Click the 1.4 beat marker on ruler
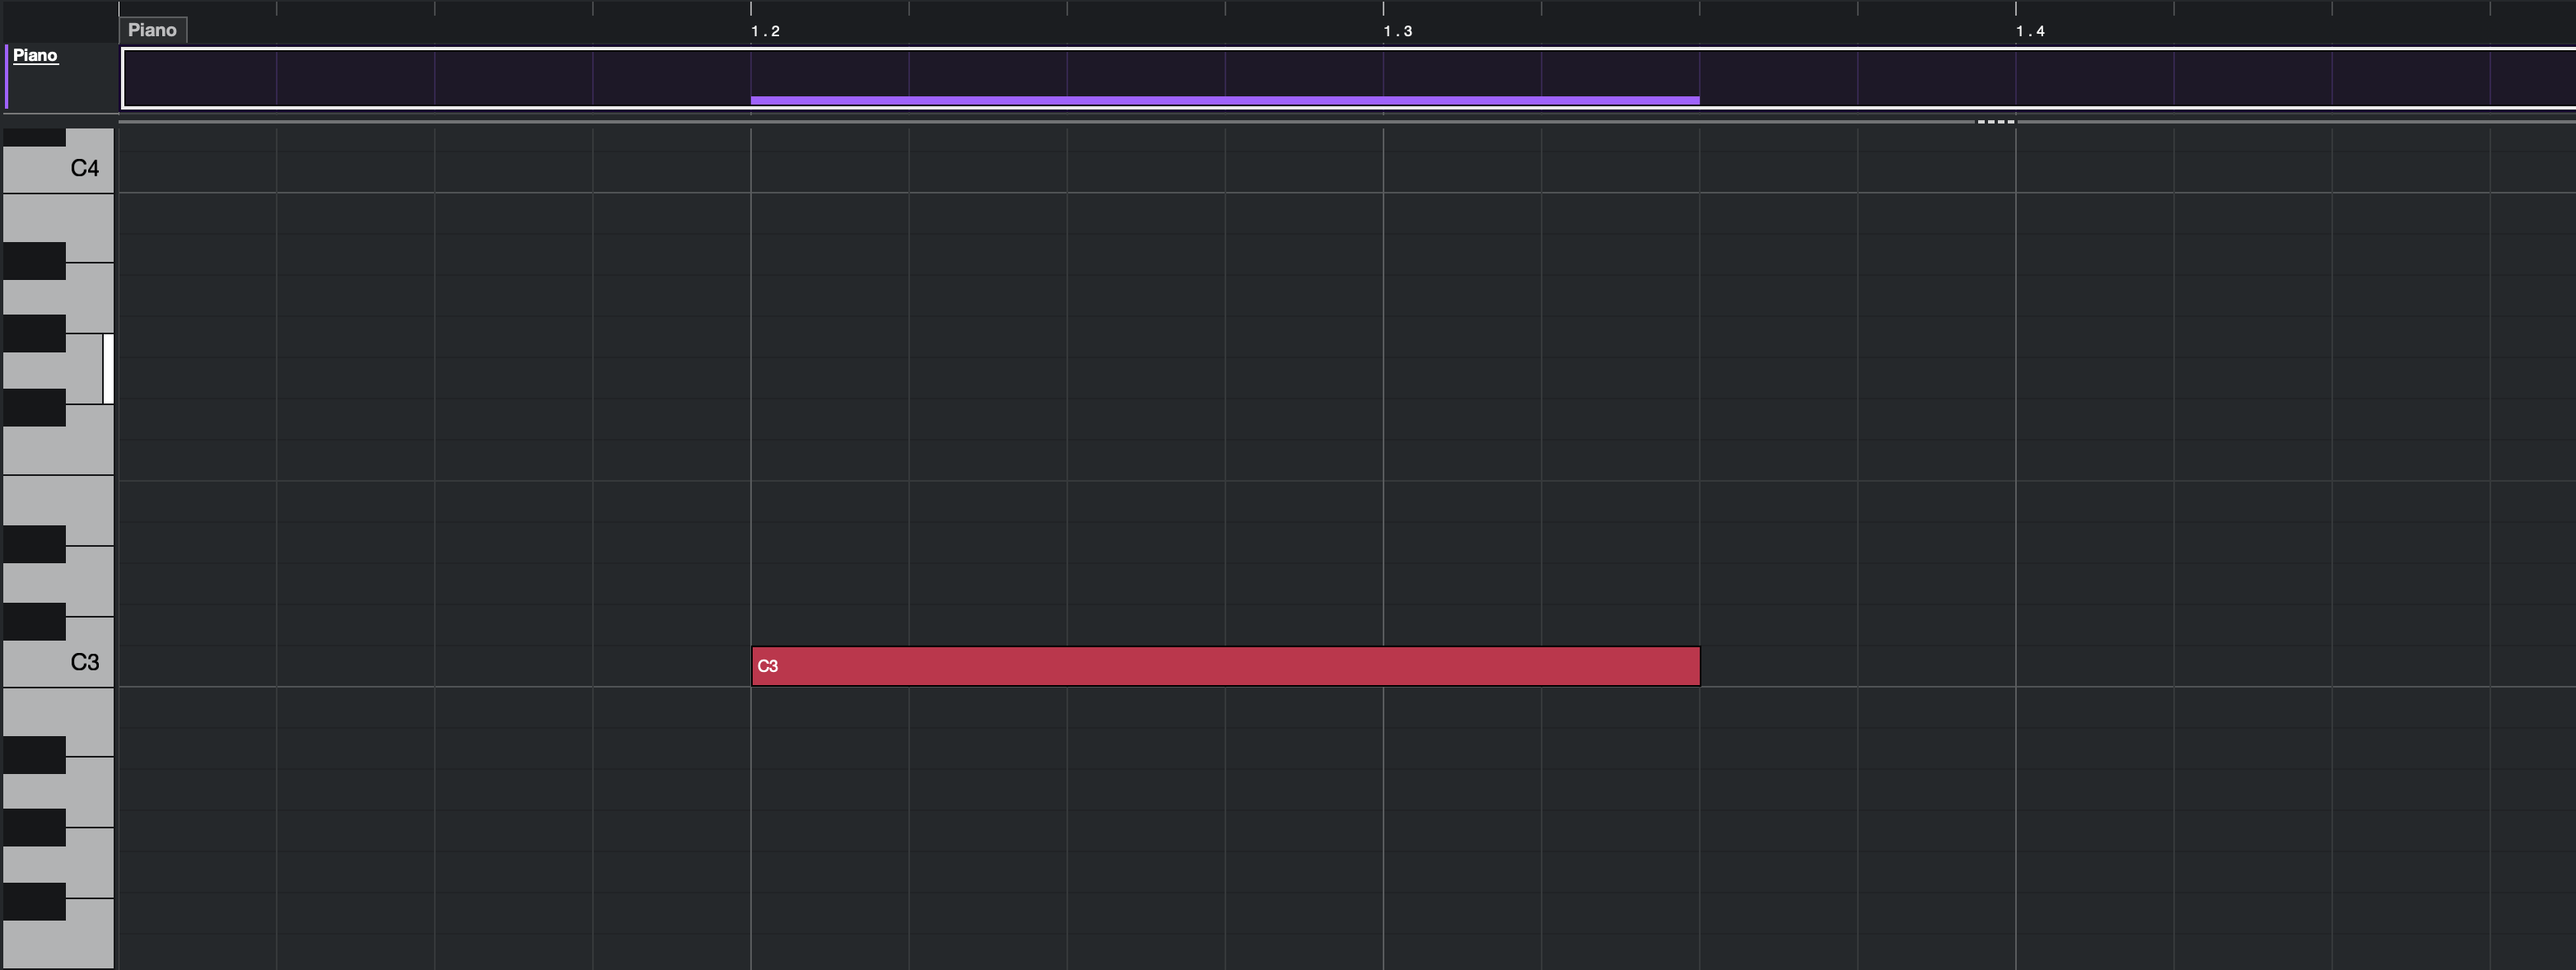2576x970 pixels. pyautogui.click(x=2029, y=31)
